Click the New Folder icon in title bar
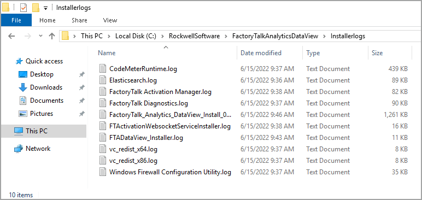This screenshot has width=422, height=200. [36, 8]
